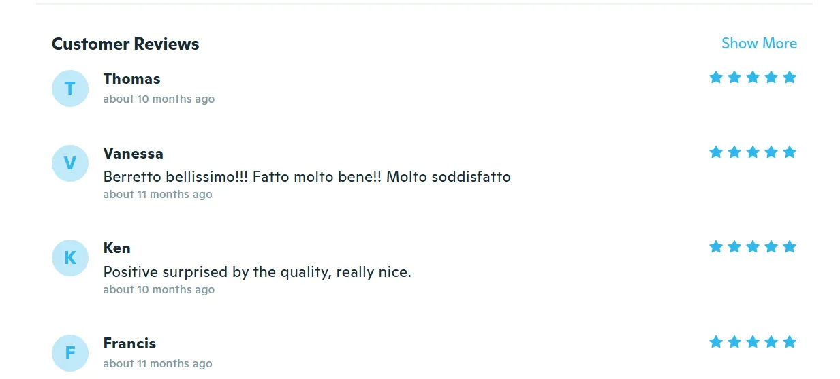
Task: Click the first star of Vanessa's rating
Action: click(x=715, y=152)
